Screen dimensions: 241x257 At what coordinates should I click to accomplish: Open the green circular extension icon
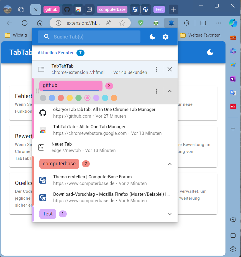pyautogui.click(x=156, y=23)
